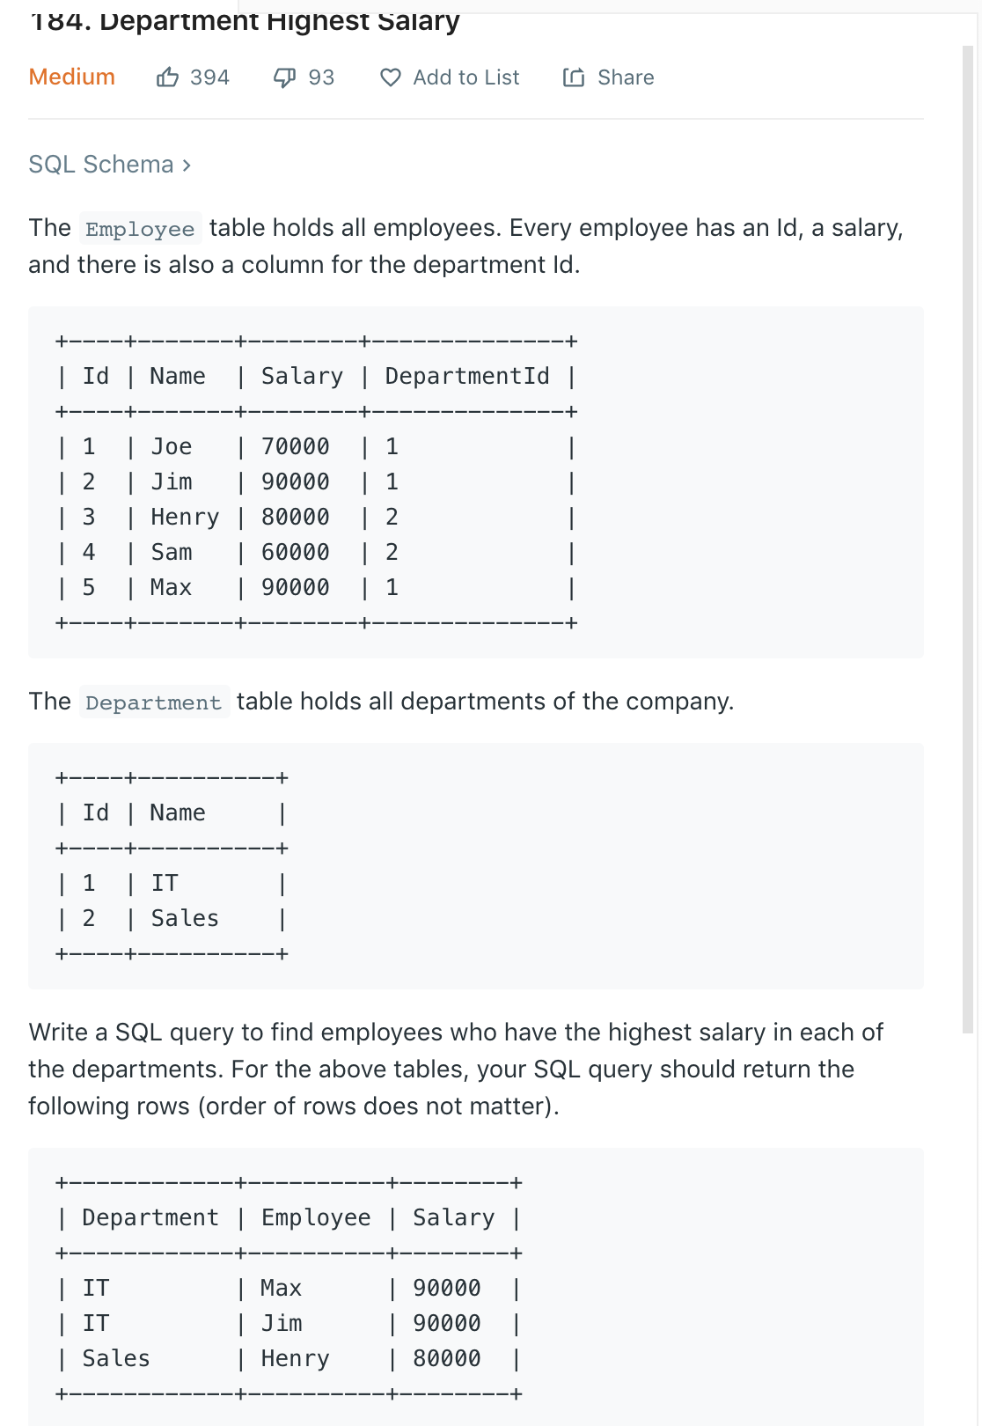Screen dimensions: 982x1426
Task: Click the Max row in result table
Action: [289, 1288]
